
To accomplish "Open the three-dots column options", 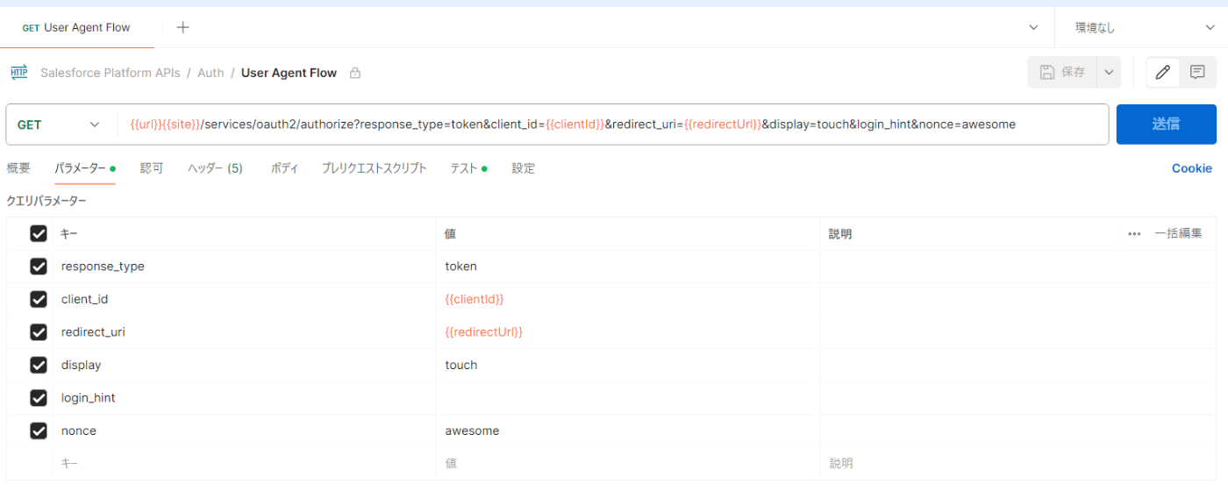I will pos(1134,234).
